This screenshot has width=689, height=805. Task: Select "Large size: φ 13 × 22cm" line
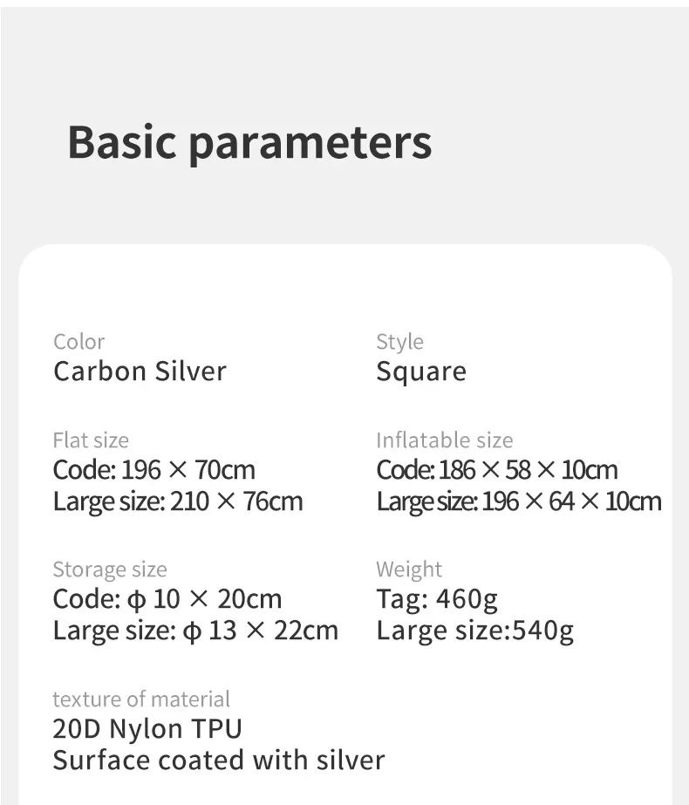tap(195, 631)
